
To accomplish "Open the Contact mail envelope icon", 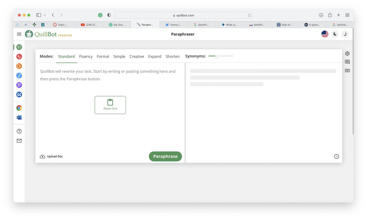I will (19, 141).
